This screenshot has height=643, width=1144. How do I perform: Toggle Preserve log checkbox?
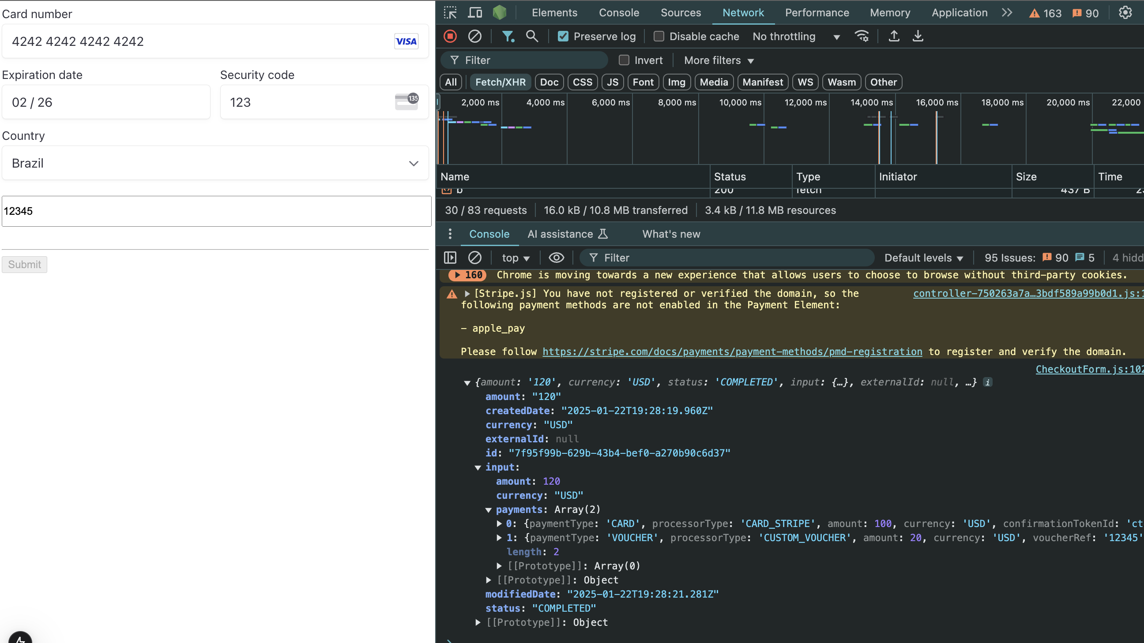563,37
